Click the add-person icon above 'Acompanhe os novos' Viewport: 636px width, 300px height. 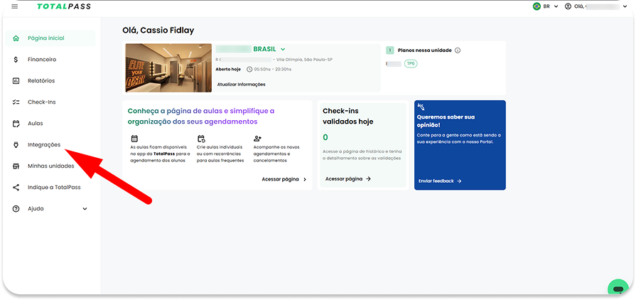(x=257, y=139)
